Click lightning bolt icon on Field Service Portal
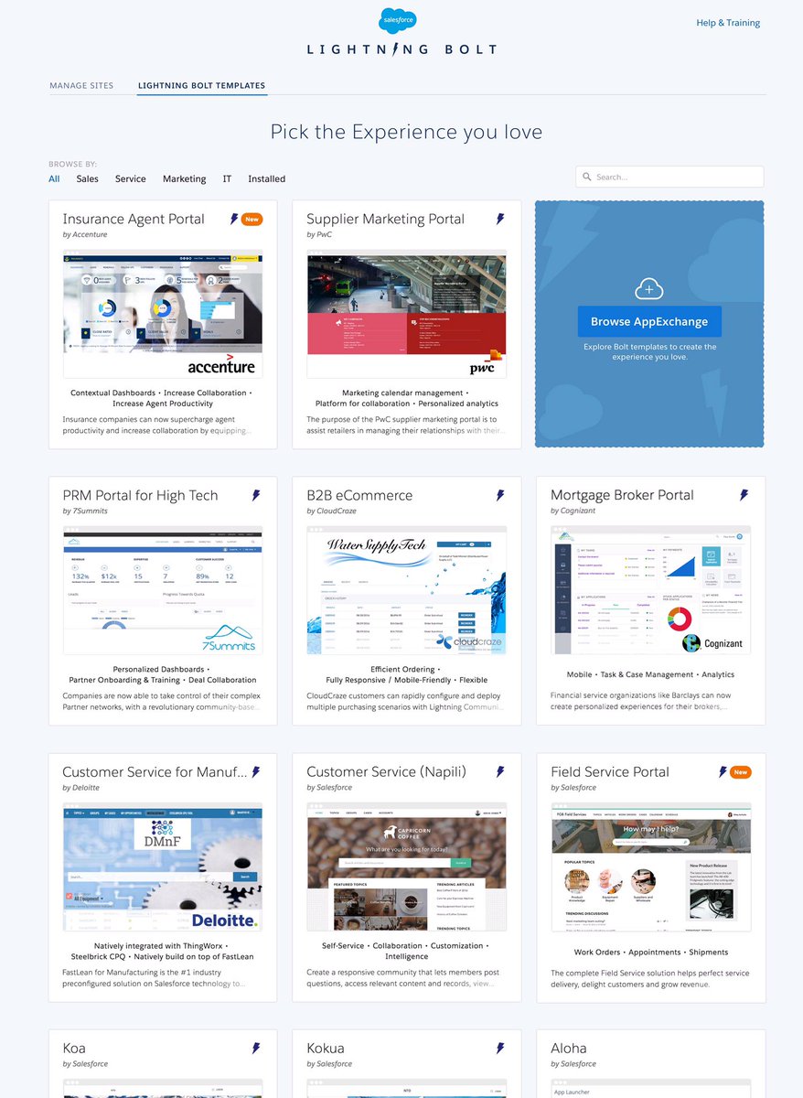The width and height of the screenshot is (803, 1098). coord(723,772)
